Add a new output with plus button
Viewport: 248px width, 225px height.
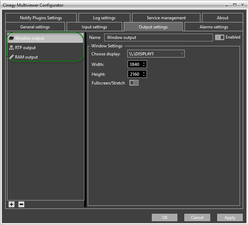12,204
